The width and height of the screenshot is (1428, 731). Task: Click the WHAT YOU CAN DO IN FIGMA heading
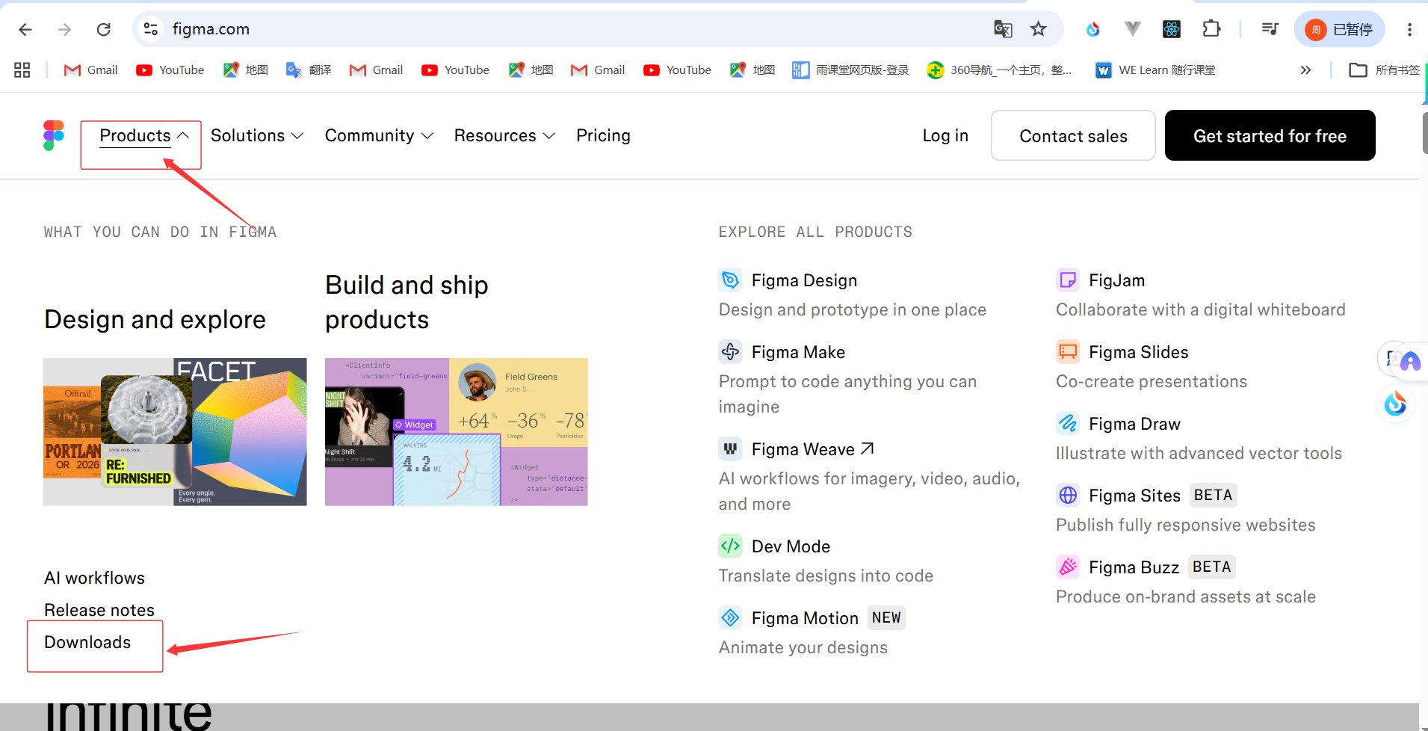160,232
